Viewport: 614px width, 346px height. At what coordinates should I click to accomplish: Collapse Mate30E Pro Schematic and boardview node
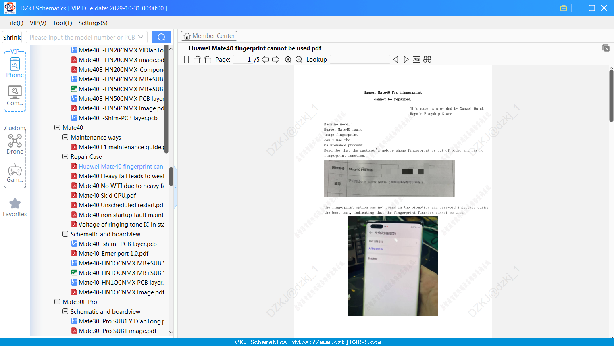click(x=65, y=312)
